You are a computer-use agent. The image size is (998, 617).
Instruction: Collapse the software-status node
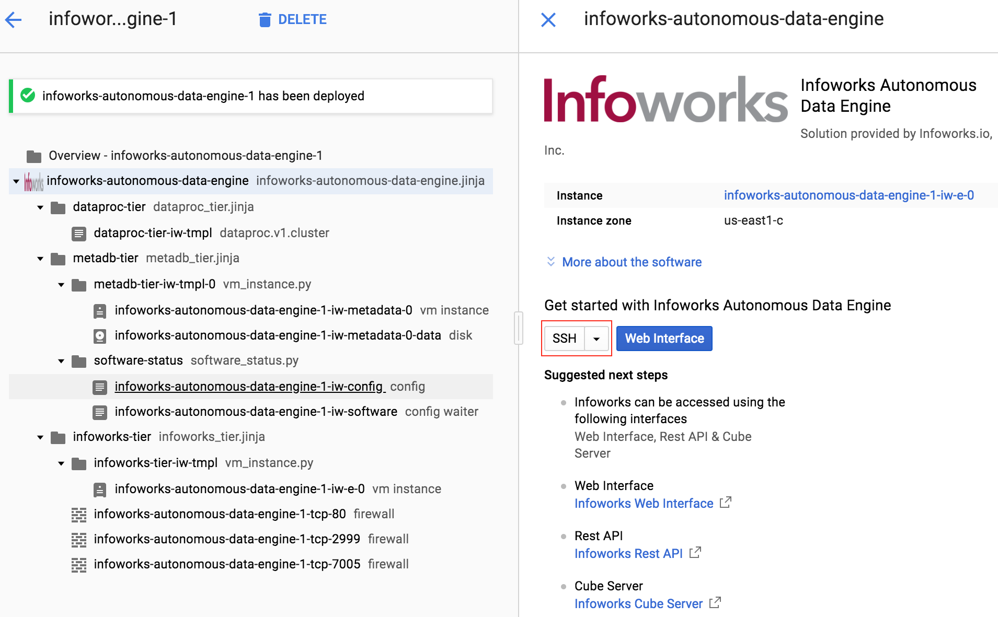tap(61, 361)
